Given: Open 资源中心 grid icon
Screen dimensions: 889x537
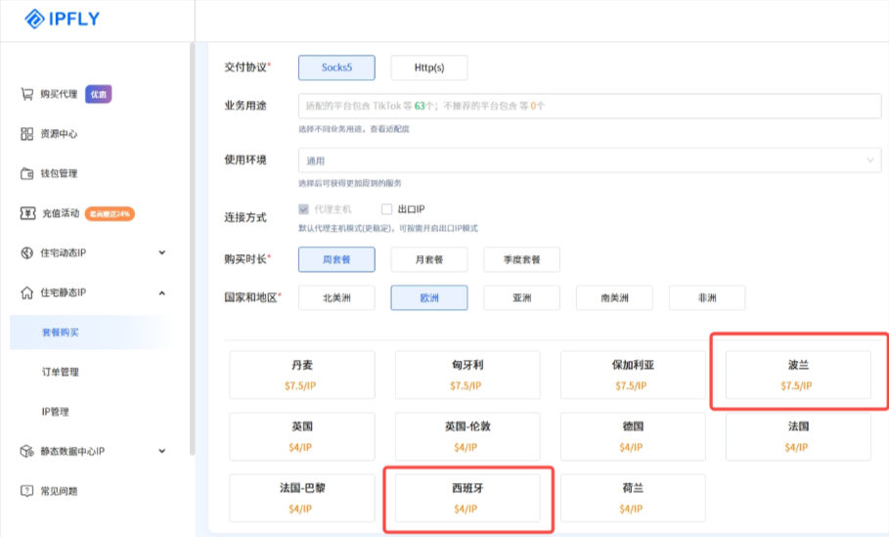Looking at the screenshot, I should pyautogui.click(x=26, y=134).
